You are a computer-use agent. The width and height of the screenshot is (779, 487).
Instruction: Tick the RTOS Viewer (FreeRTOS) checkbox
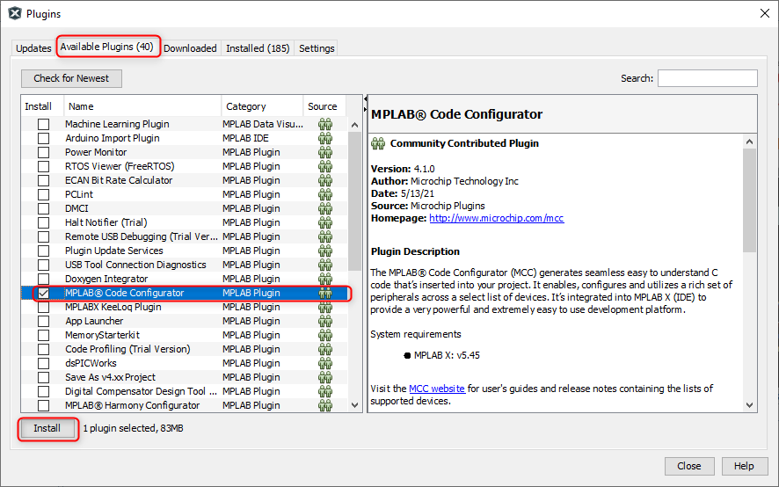click(x=43, y=166)
